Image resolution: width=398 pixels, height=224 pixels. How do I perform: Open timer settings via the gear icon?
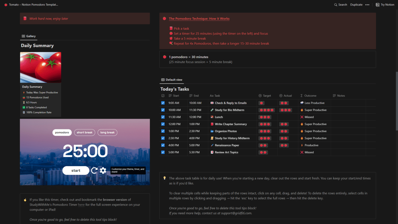coord(103,171)
